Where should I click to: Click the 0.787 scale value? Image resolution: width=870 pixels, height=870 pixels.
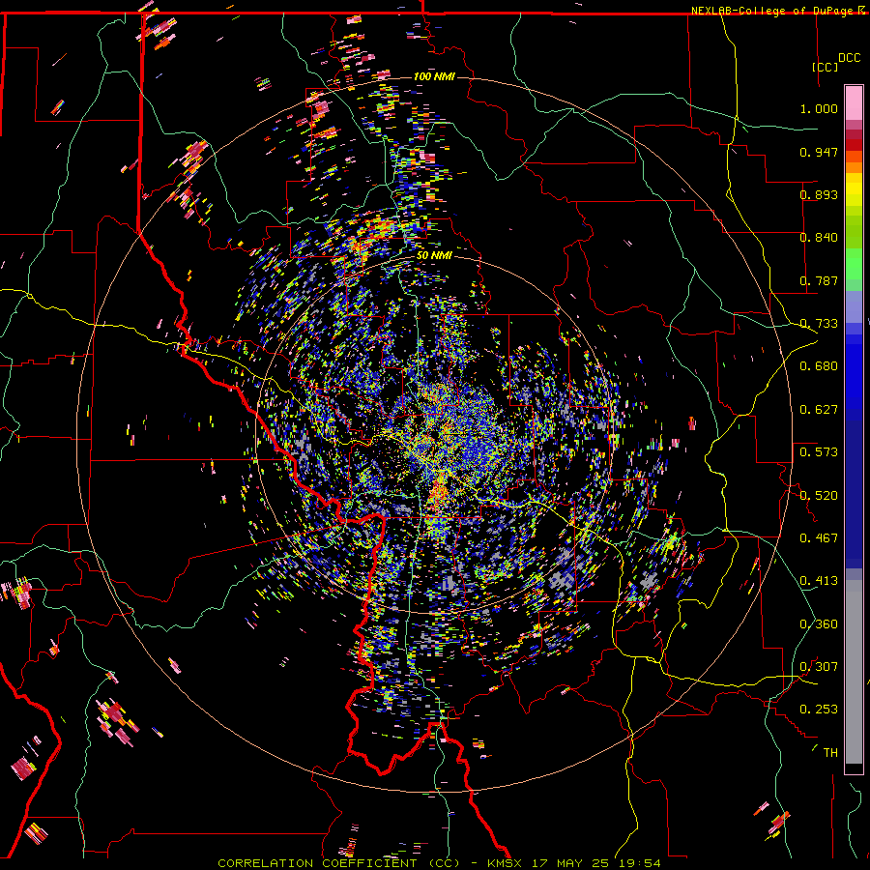pyautogui.click(x=819, y=280)
